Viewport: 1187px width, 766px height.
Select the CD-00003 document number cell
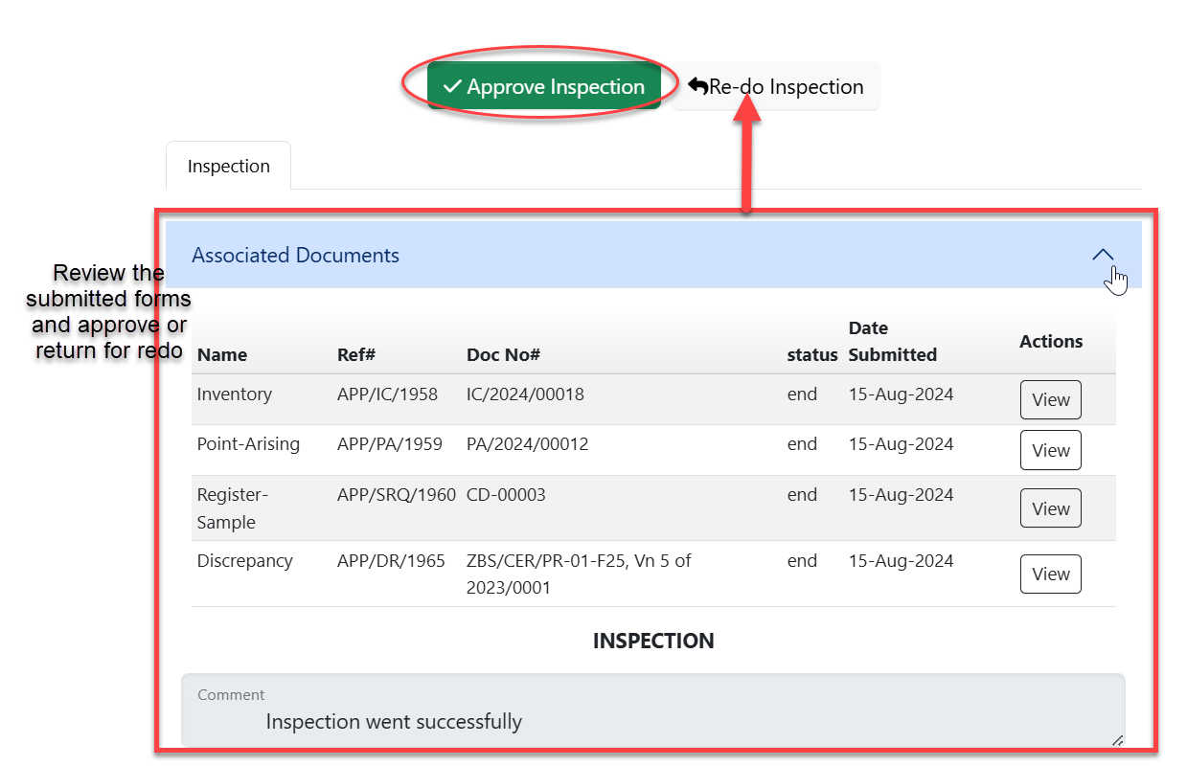coord(506,495)
